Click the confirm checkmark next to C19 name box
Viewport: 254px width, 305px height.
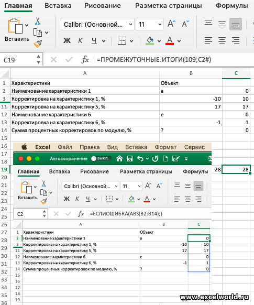[69, 60]
